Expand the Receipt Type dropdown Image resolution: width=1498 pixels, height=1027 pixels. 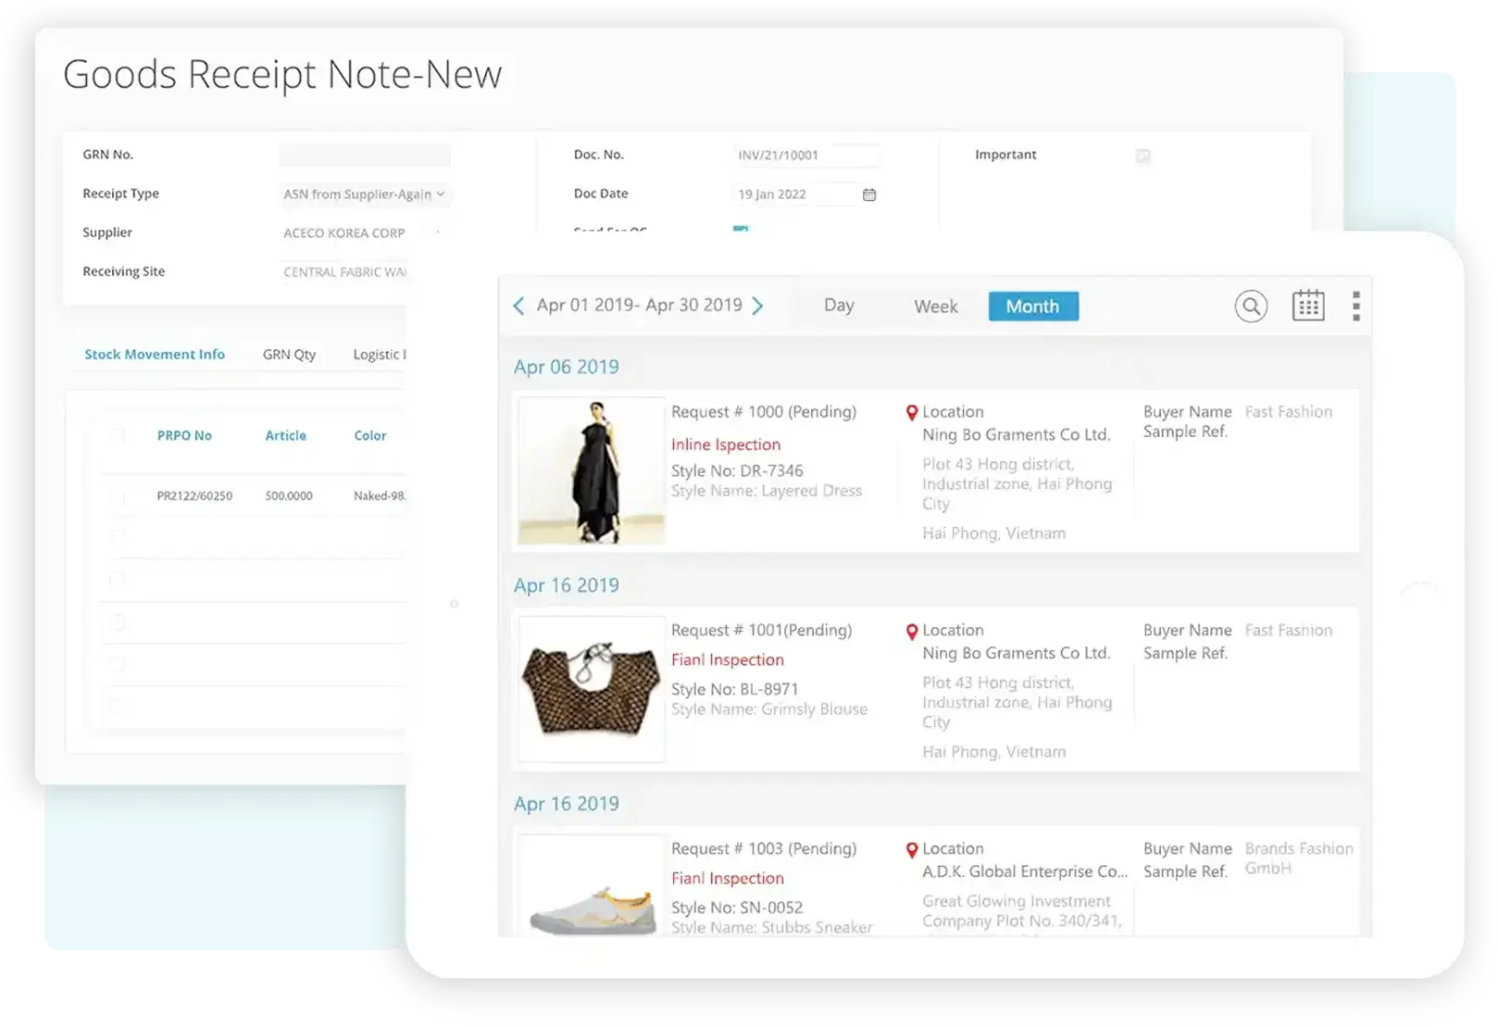click(364, 194)
